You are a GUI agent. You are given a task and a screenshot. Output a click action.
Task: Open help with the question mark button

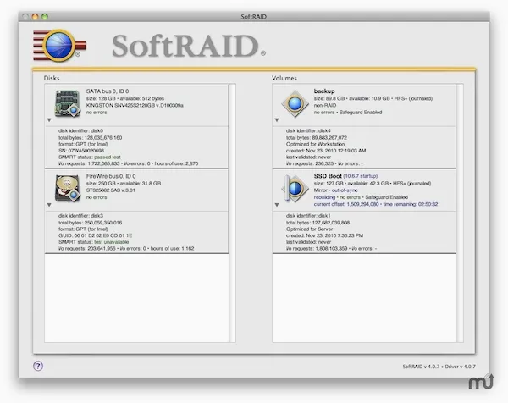pyautogui.click(x=38, y=366)
